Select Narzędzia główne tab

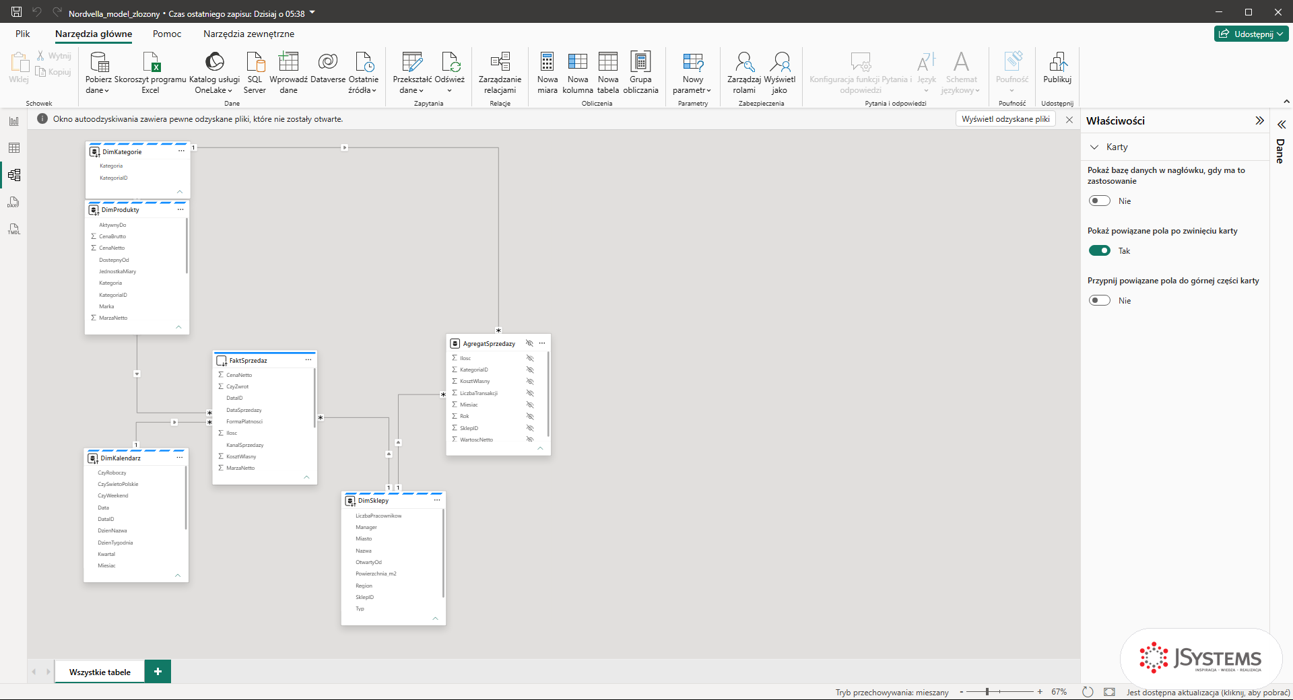point(94,34)
